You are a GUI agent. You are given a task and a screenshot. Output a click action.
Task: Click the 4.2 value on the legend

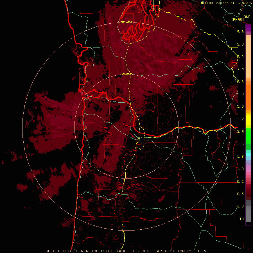(x=240, y=119)
